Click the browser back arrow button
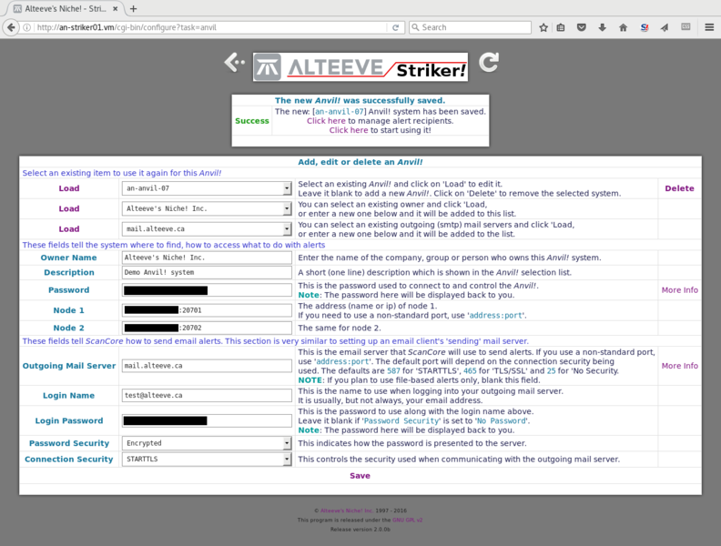Viewport: 721px width, 546px height. [x=11, y=27]
